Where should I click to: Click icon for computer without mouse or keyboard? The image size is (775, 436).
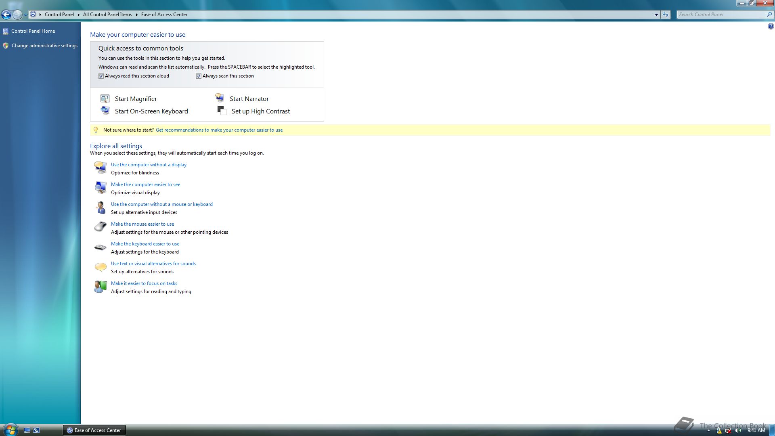101,207
